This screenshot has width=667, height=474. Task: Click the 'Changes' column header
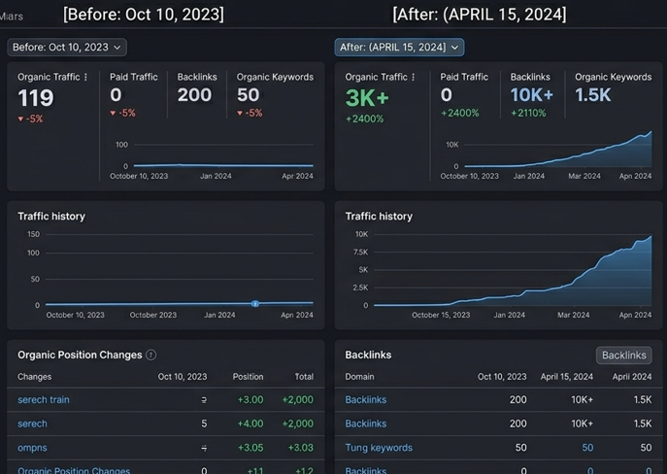[x=34, y=377]
